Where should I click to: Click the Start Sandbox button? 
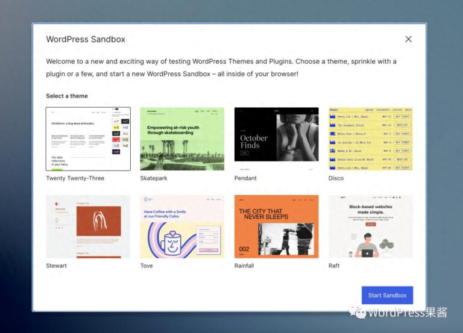(x=387, y=295)
